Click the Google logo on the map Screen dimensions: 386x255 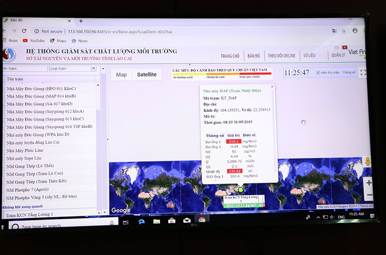[x=121, y=210]
